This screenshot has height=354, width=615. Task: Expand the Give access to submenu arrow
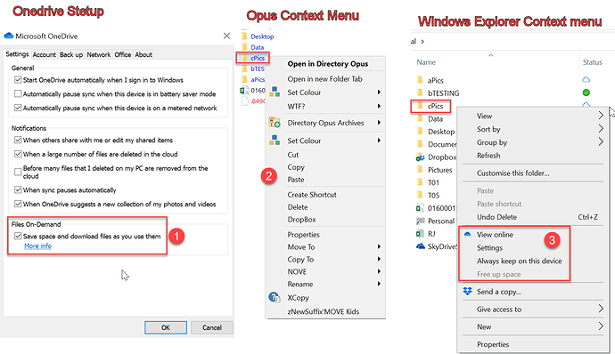pyautogui.click(x=601, y=309)
